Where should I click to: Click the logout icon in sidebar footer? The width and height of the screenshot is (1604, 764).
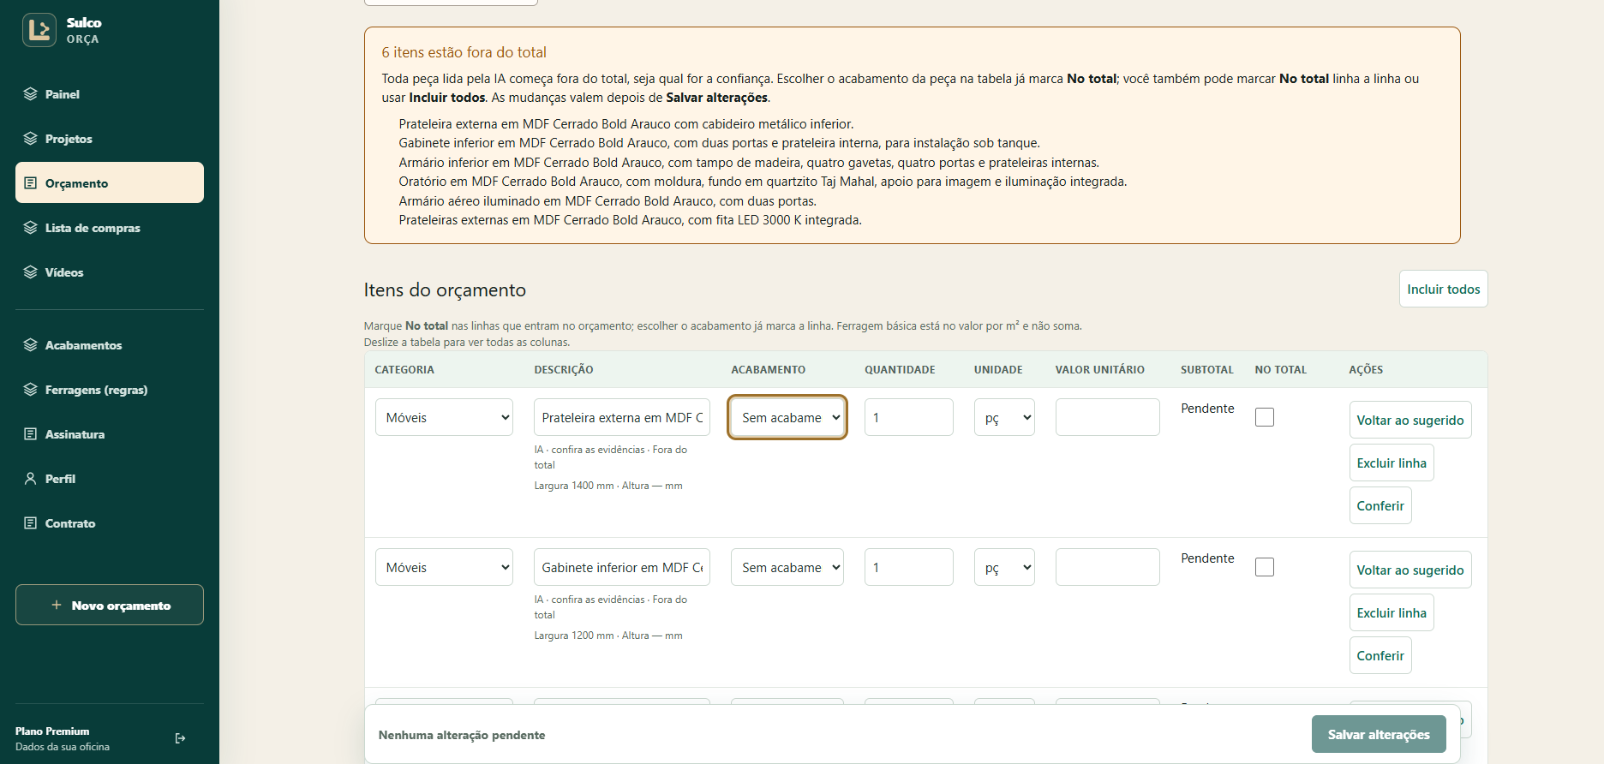180,738
